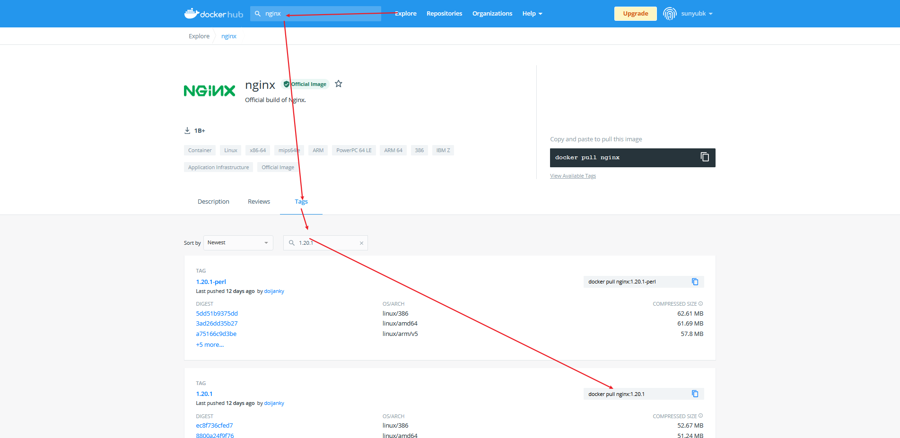Viewport: 900px width, 438px height.
Task: Copy the docker pull nginx:1.20.1 command
Action: [695, 394]
